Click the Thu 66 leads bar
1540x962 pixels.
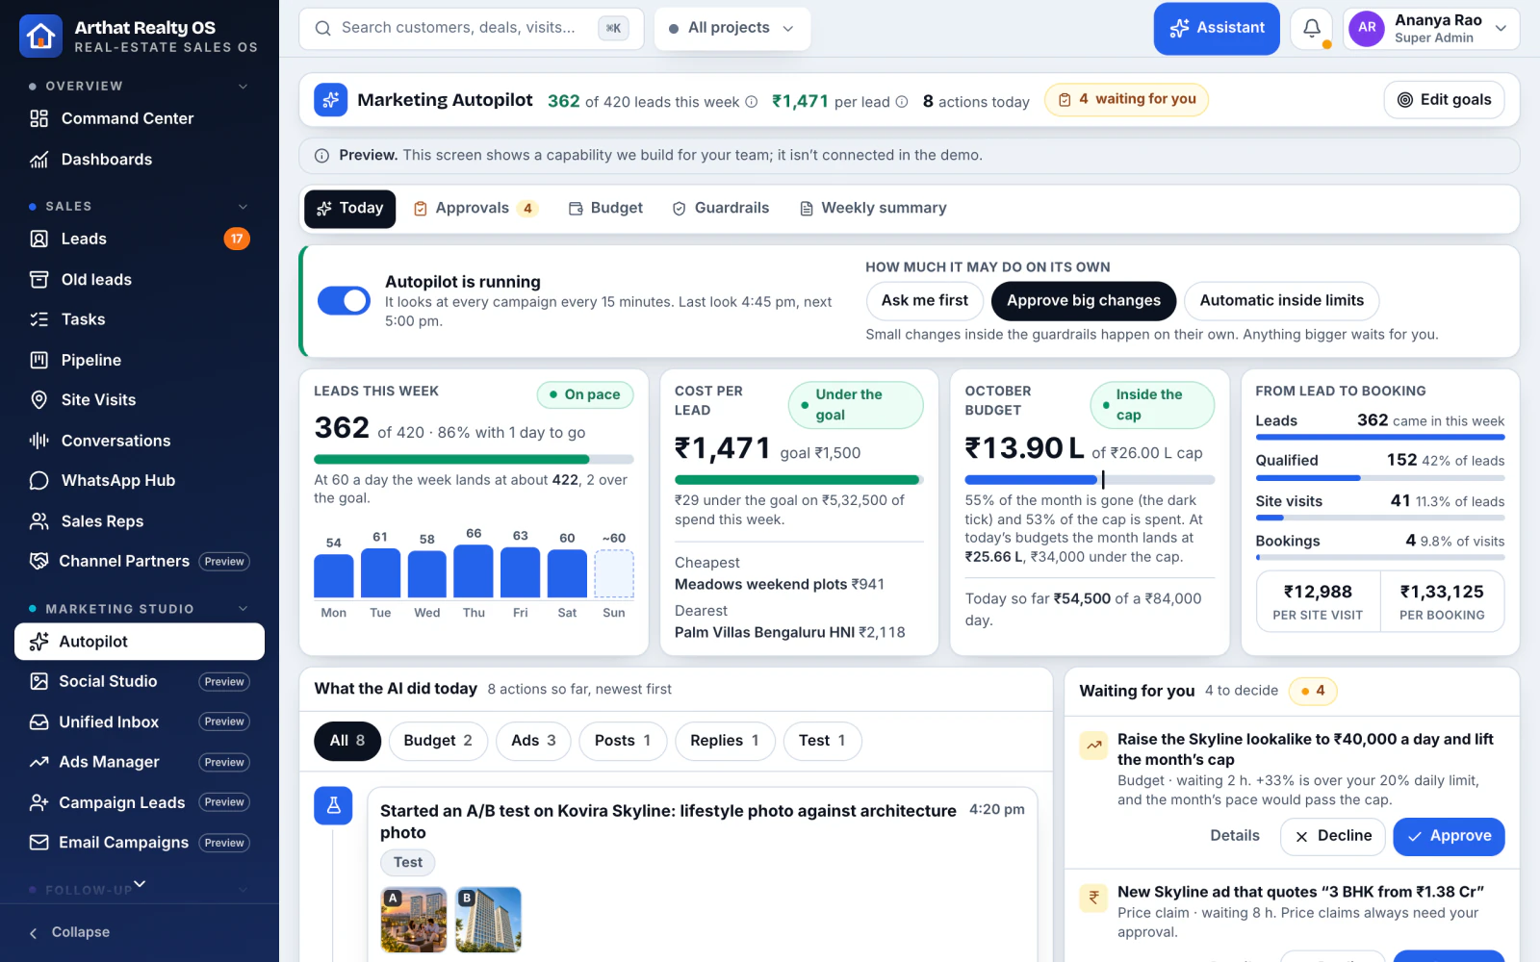click(474, 571)
